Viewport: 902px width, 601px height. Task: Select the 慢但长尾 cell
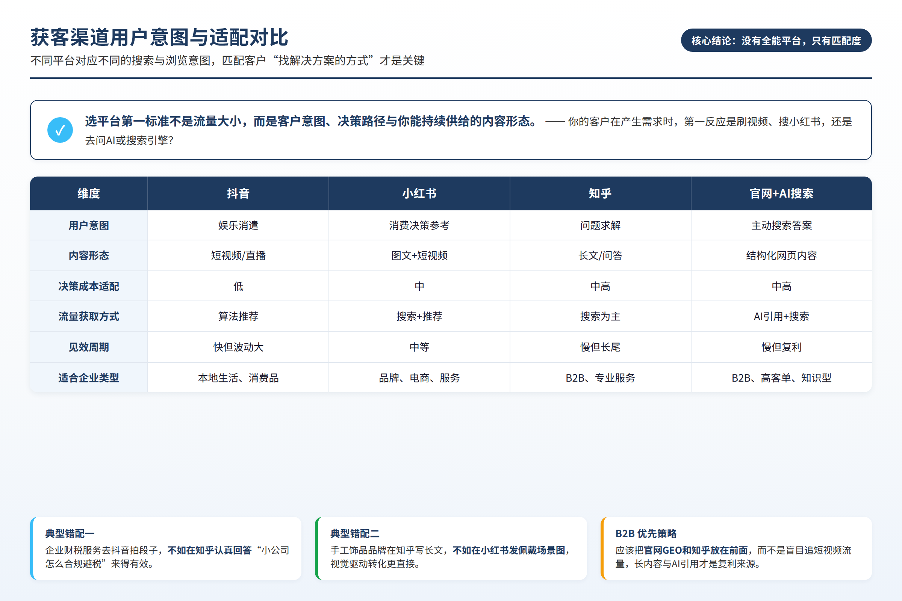(x=600, y=347)
